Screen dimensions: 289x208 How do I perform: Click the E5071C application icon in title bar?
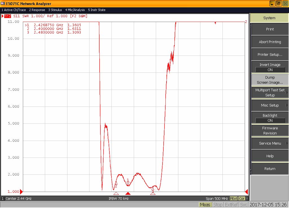point(3,4)
